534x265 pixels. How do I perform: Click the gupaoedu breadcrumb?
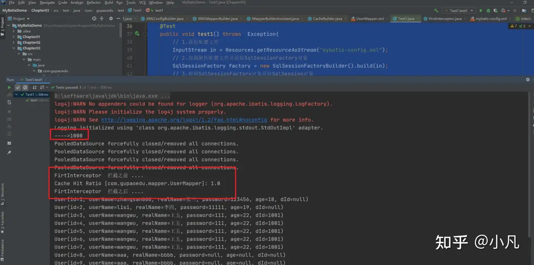[105, 10]
